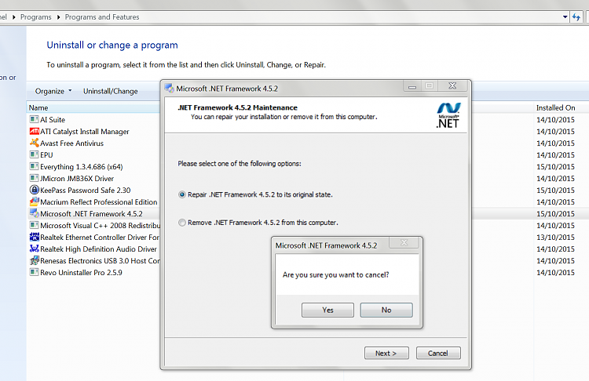Open Programs in the breadcrumb path
Image resolution: width=589 pixels, height=381 pixels.
coord(35,17)
